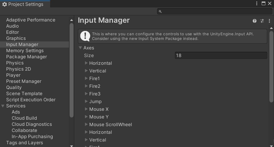This screenshot has width=274, height=147.
Task: Click the sidebar scroll up arrow
Action: pyautogui.click(x=71, y=20)
